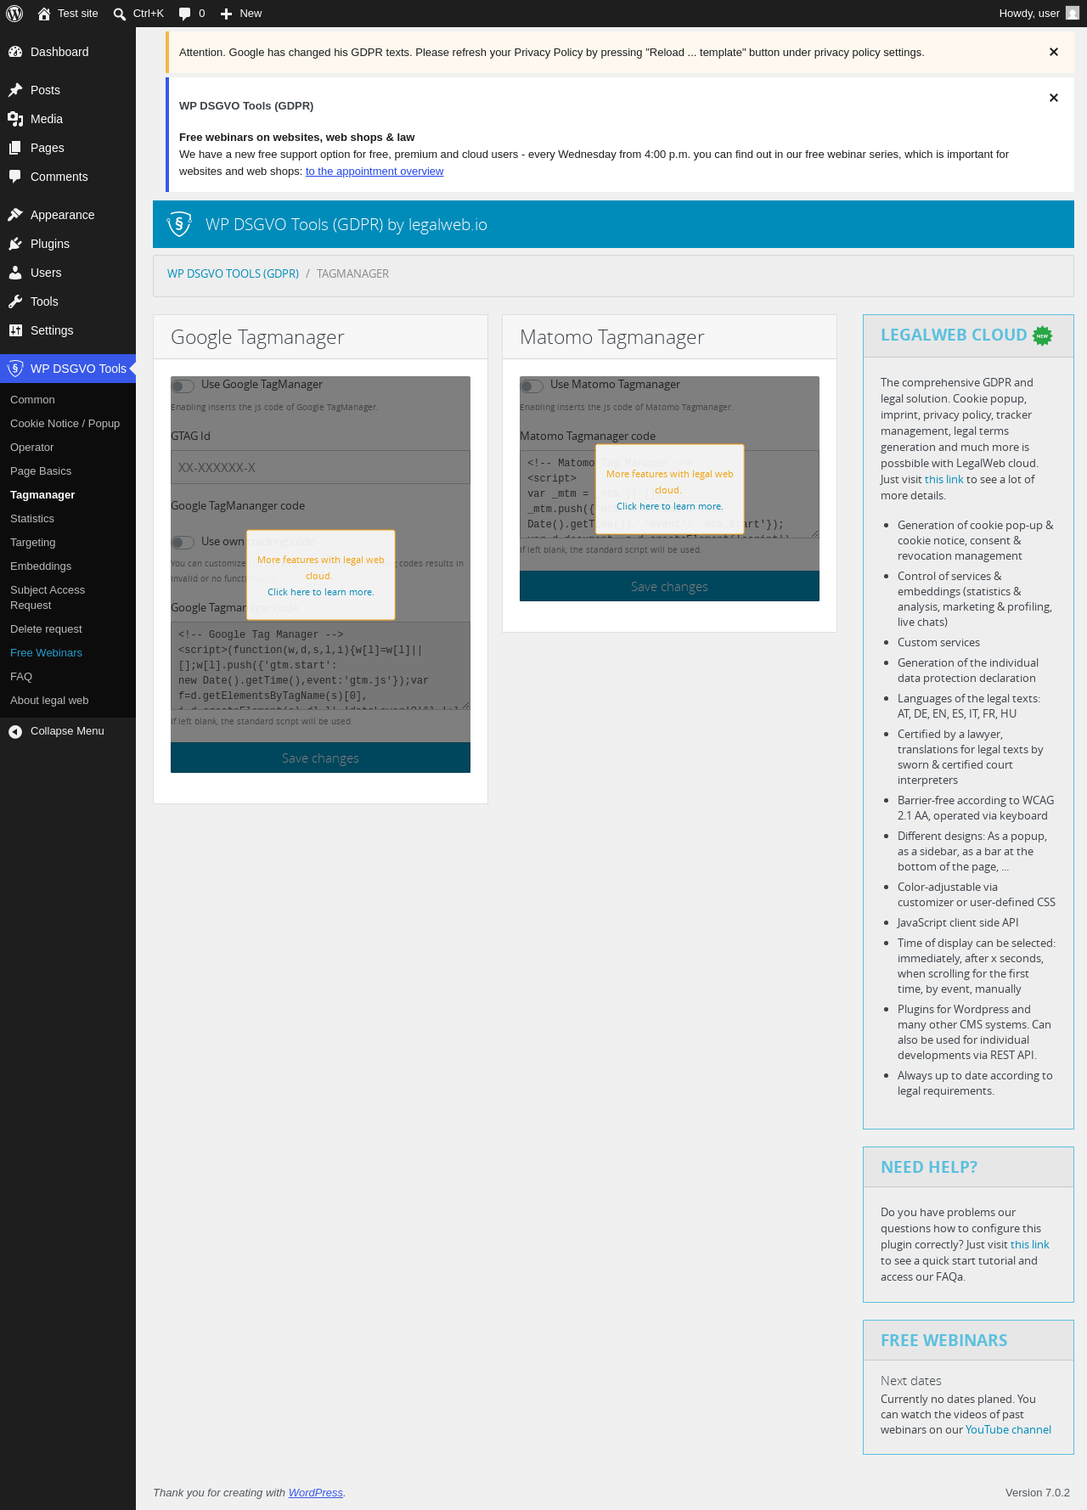1087x1510 pixels.
Task: Open Delete request submenu item
Action: pyautogui.click(x=68, y=629)
